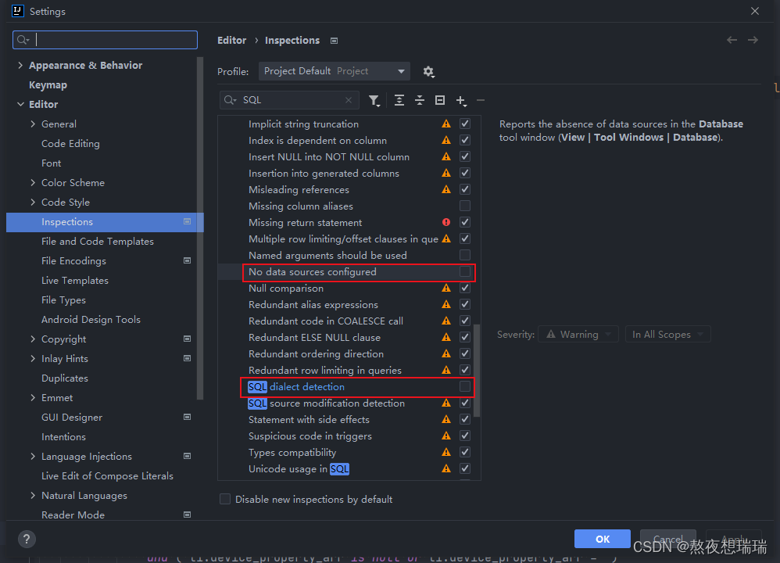Click the project icon beside Reader Mode
Screen dimensions: 780x563
pos(187,515)
